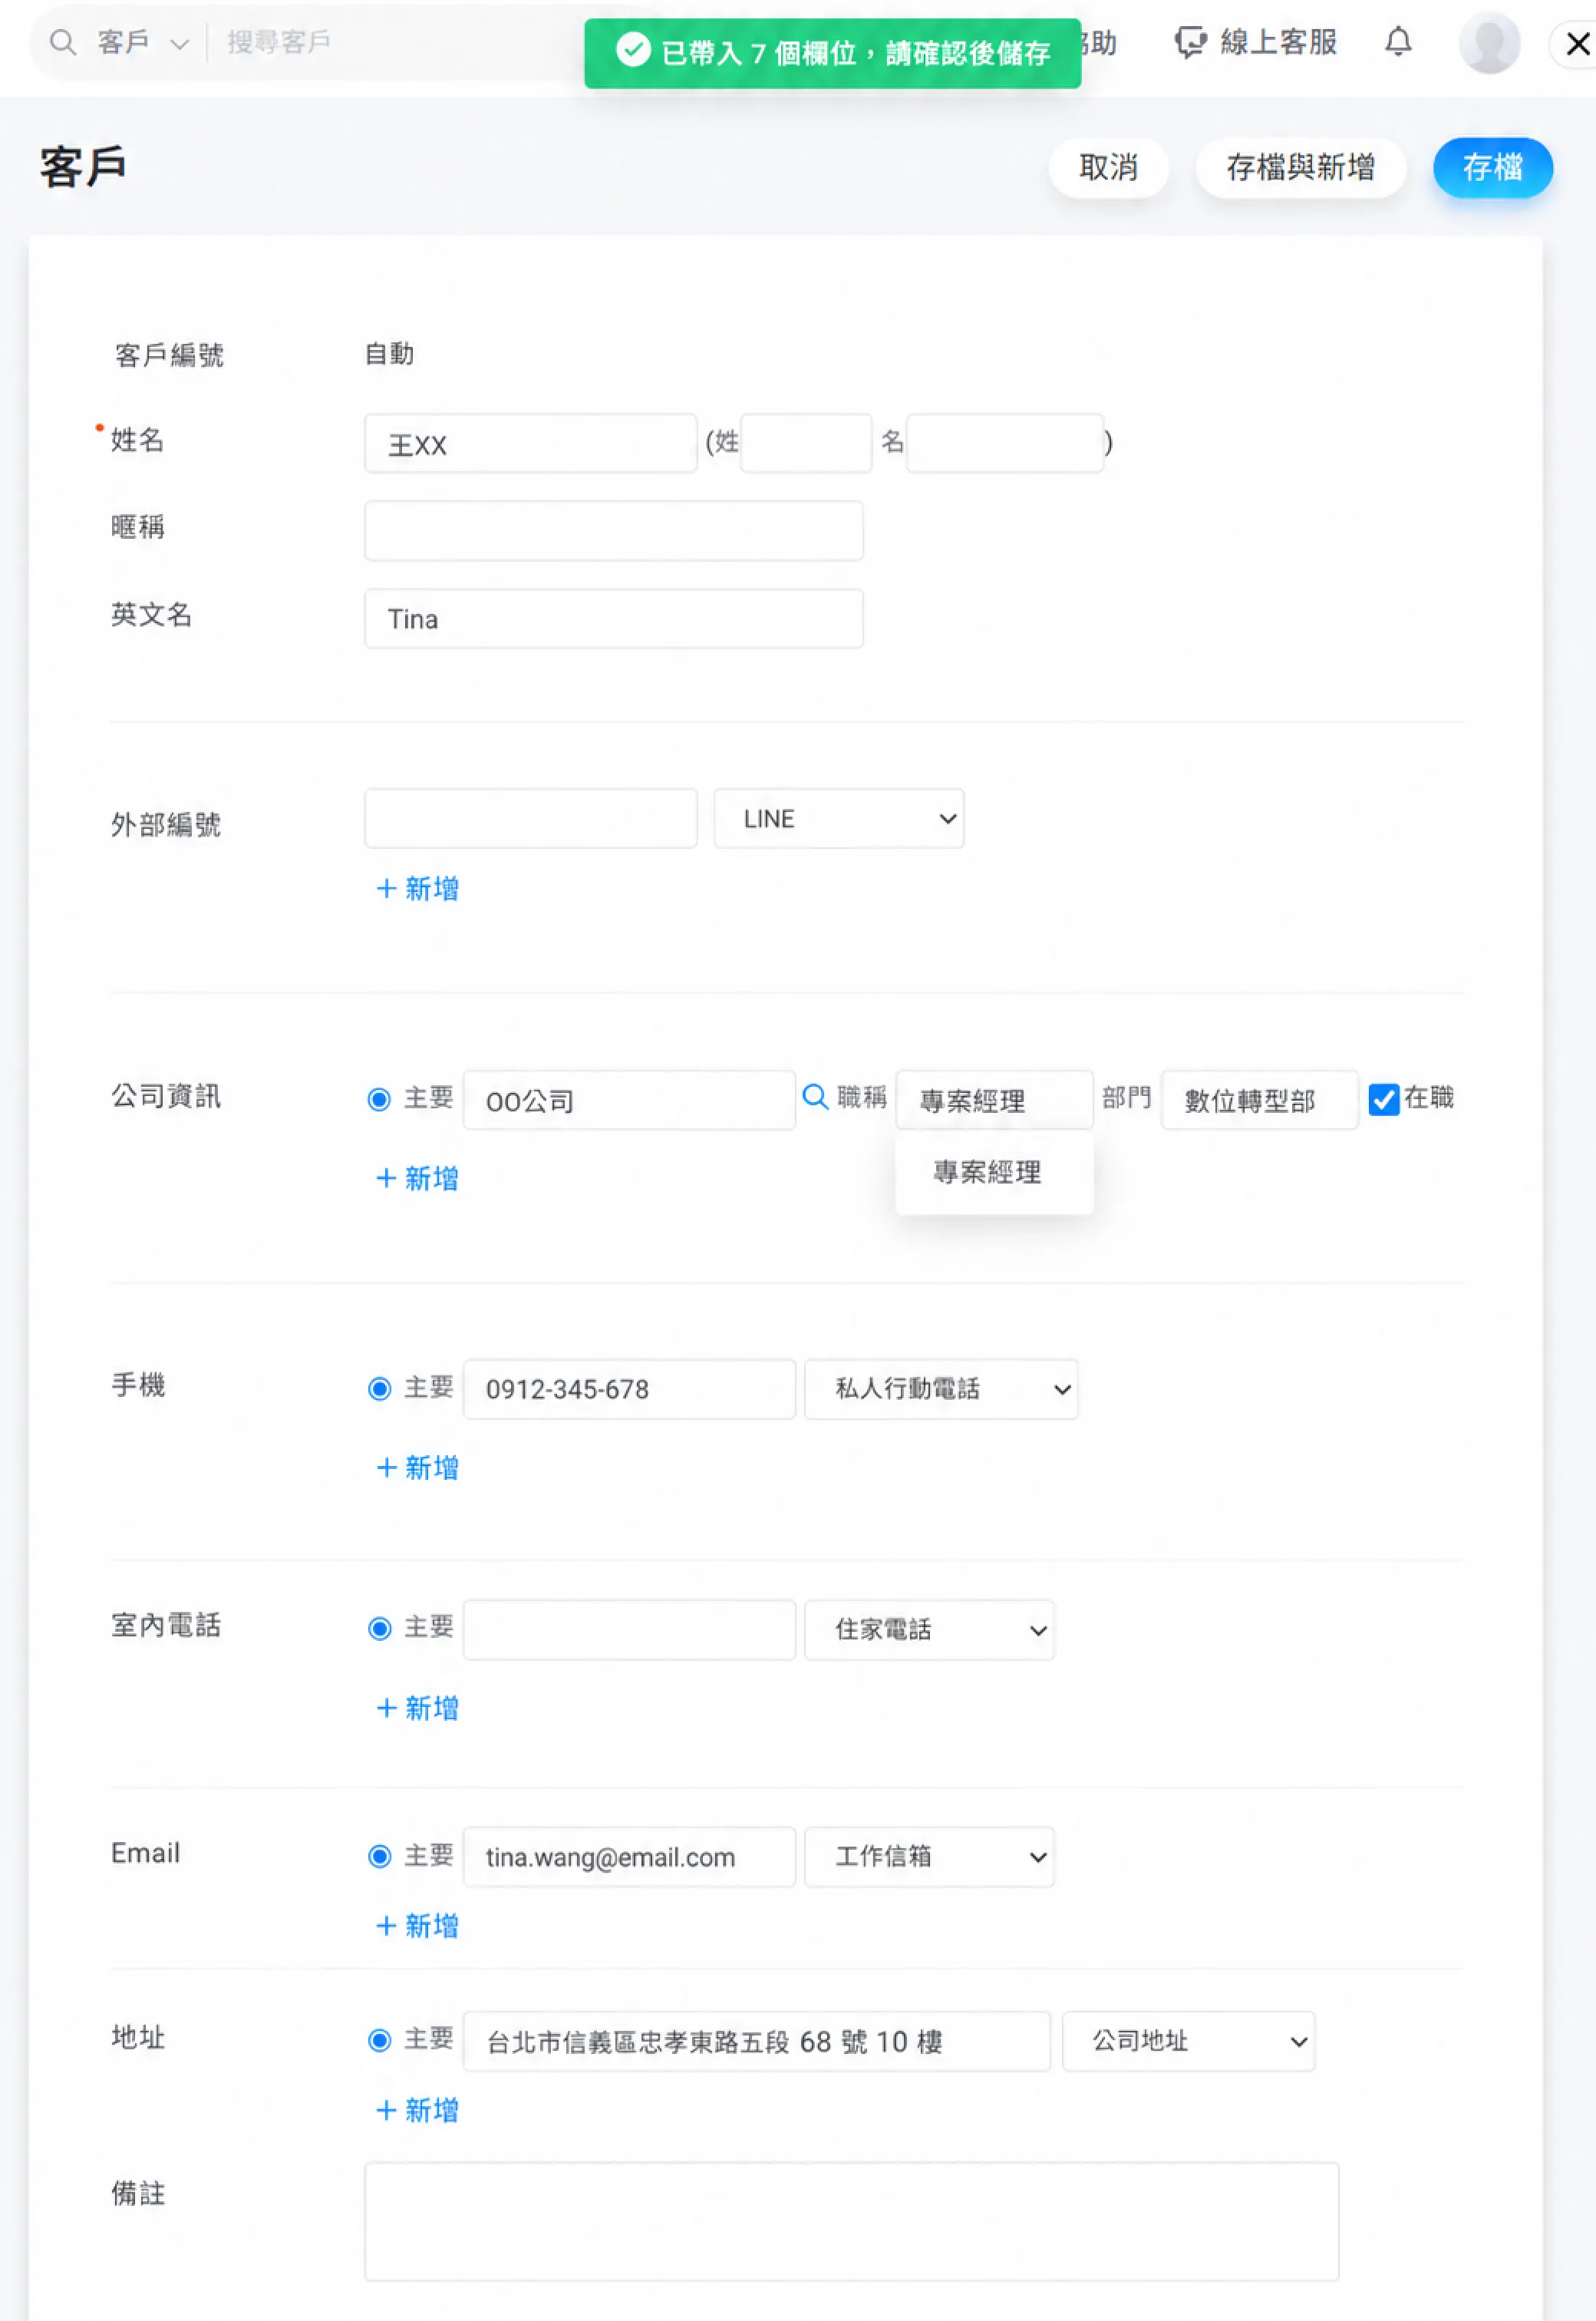Click the blue 存檔 button

[1492, 167]
